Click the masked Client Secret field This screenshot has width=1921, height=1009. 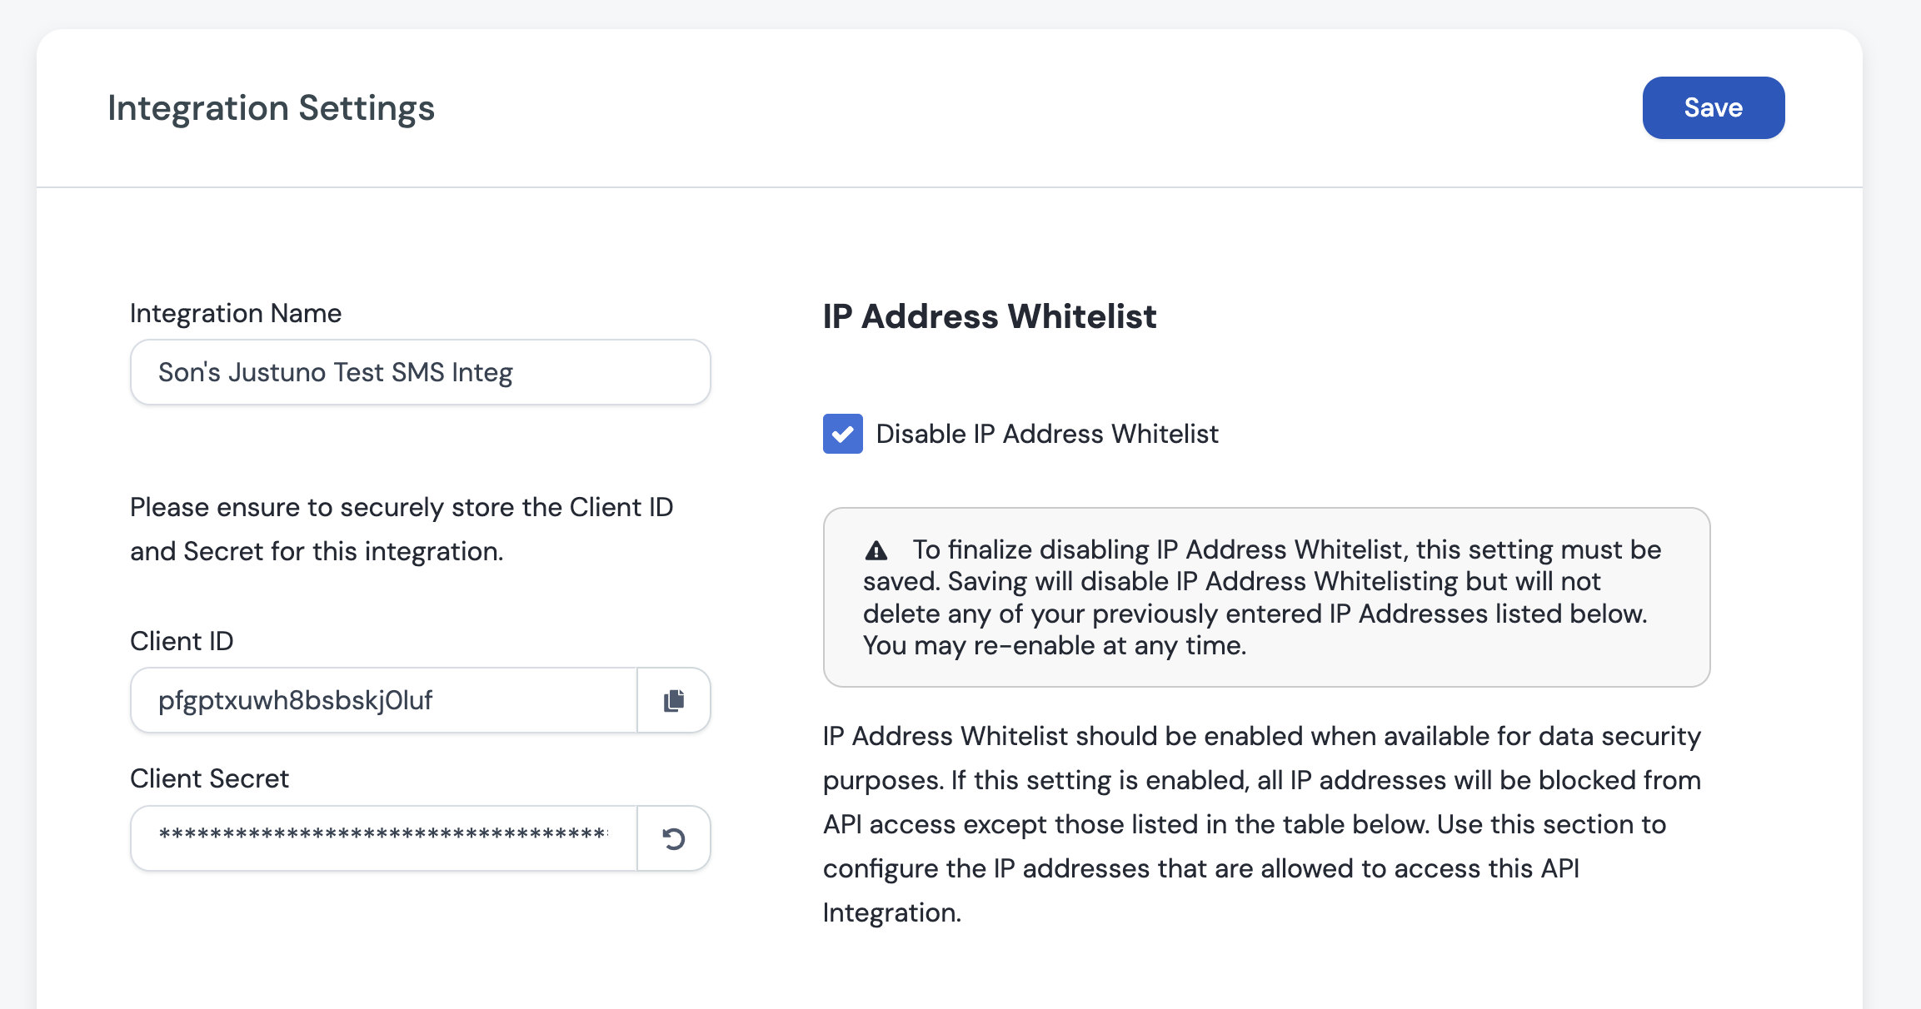383,838
